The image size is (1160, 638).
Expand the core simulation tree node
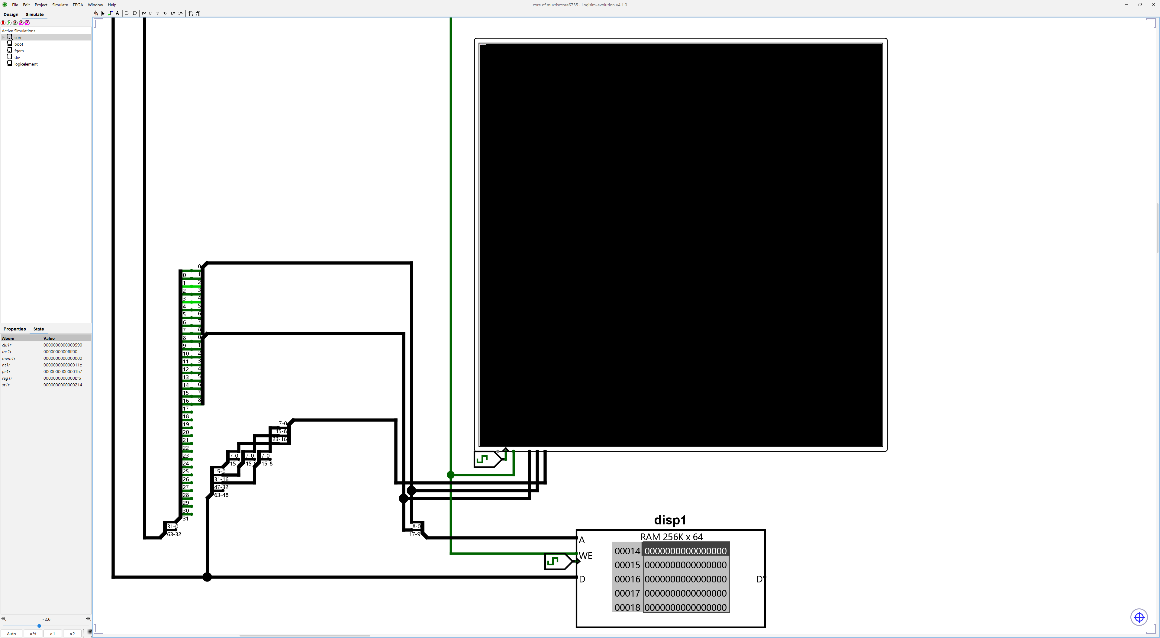[x=4, y=37]
